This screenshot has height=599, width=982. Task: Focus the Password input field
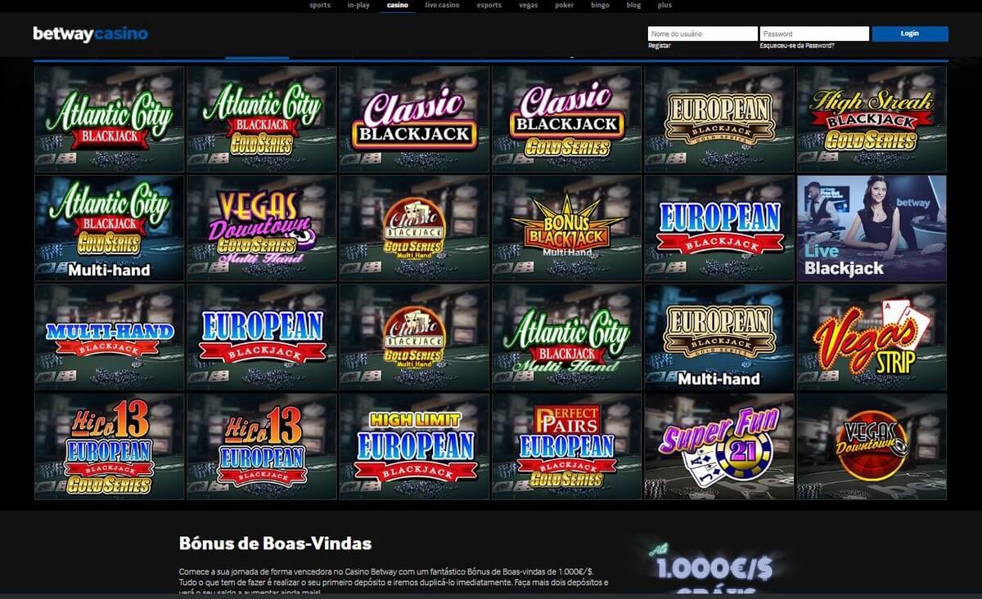tap(814, 34)
